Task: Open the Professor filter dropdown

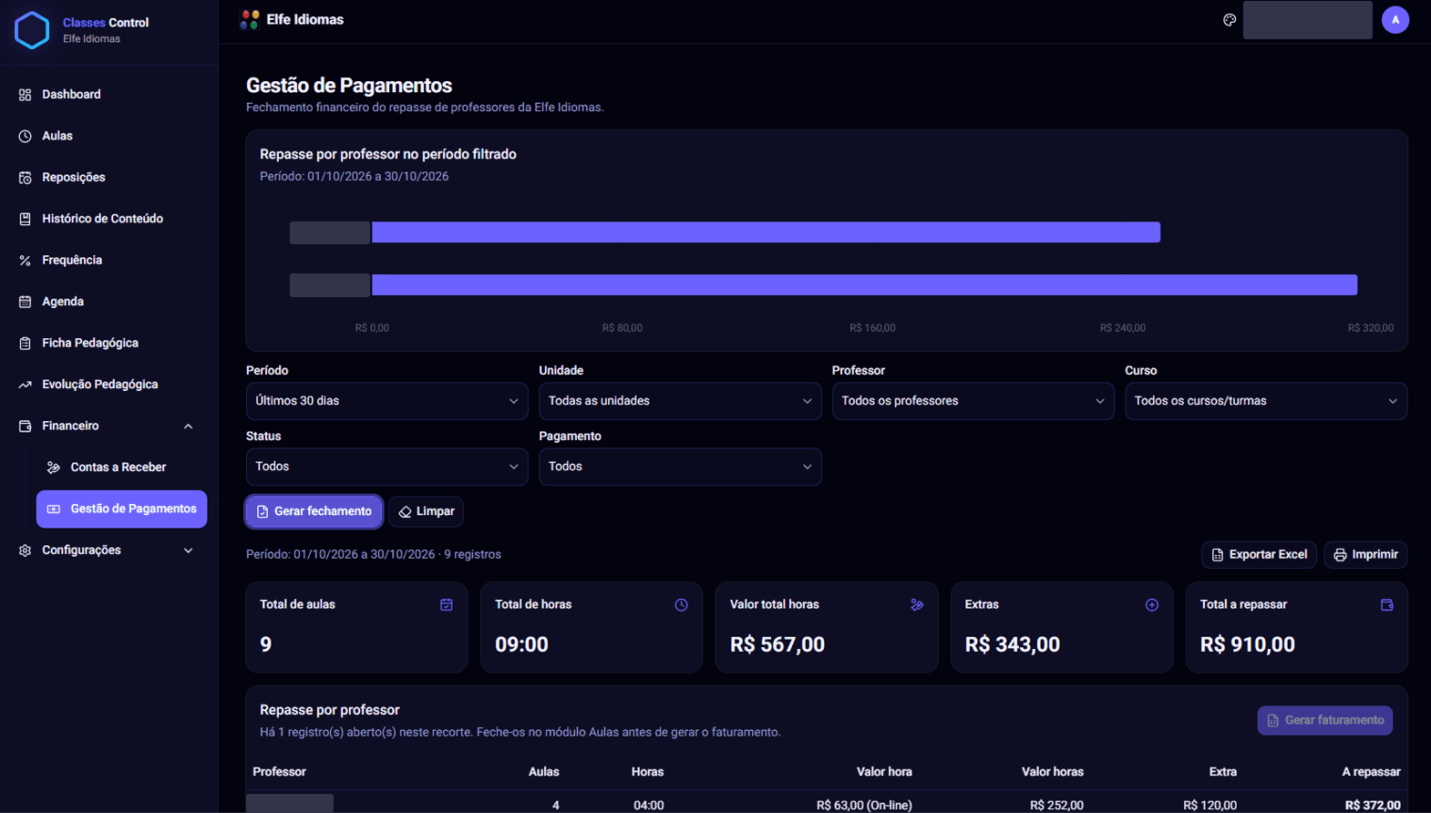Action: (x=973, y=401)
